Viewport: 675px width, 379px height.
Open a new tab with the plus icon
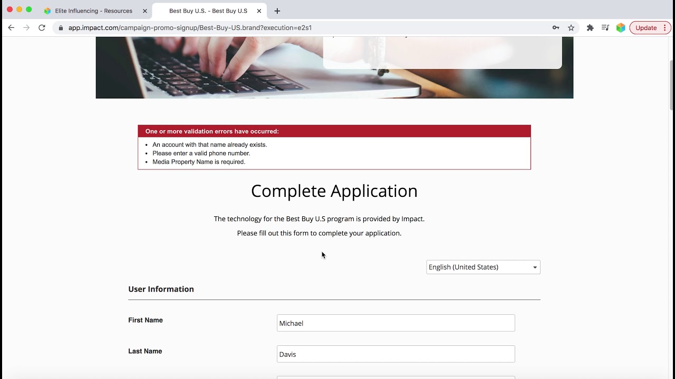[x=277, y=11]
